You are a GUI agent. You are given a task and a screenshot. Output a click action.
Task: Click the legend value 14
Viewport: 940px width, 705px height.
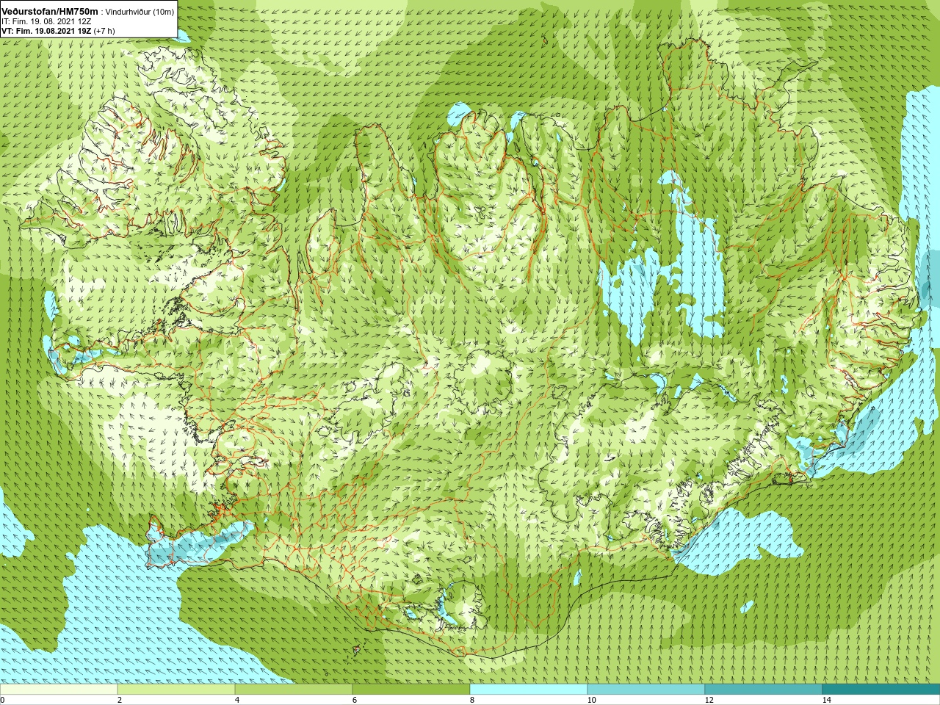[x=826, y=700]
